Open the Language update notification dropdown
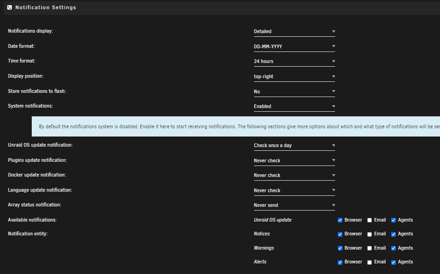This screenshot has width=440, height=274. [x=294, y=190]
